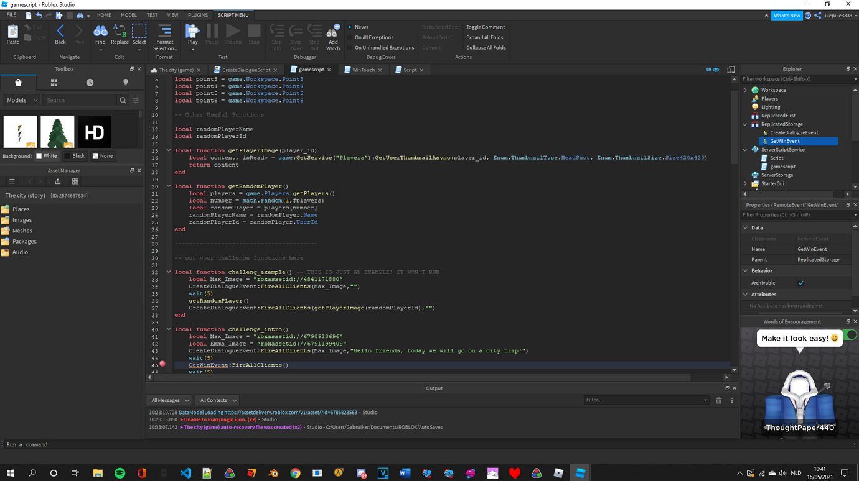Toggle the Archivable property checkbox
The image size is (859, 481).
801,283
